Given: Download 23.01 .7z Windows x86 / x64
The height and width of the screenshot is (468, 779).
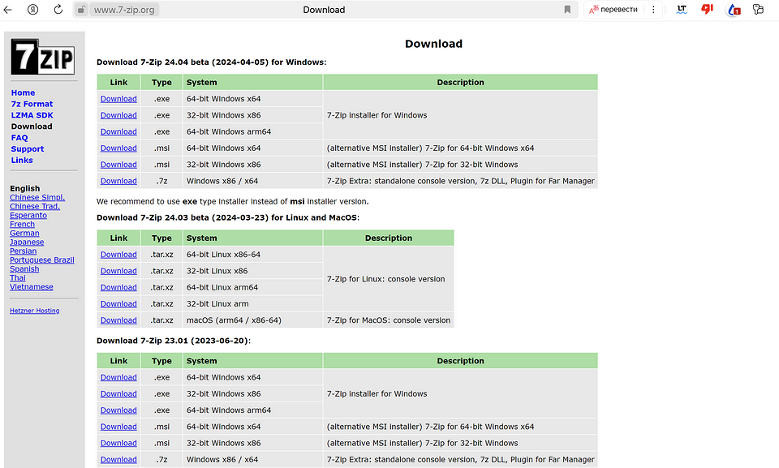Looking at the screenshot, I should click(118, 460).
